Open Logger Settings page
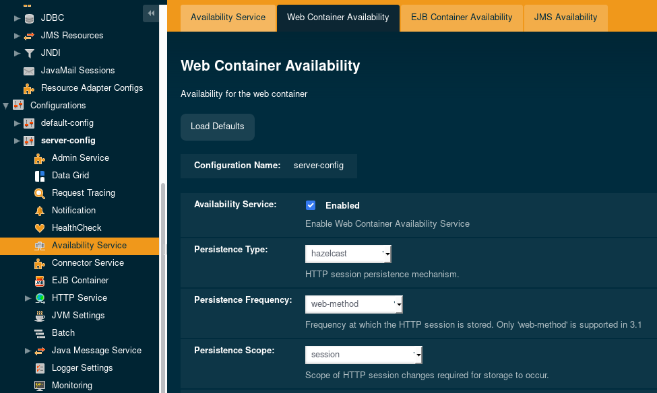The width and height of the screenshot is (657, 393). coord(82,368)
